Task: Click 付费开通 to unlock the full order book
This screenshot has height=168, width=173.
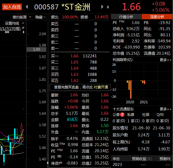Action: [x=101, y=87]
